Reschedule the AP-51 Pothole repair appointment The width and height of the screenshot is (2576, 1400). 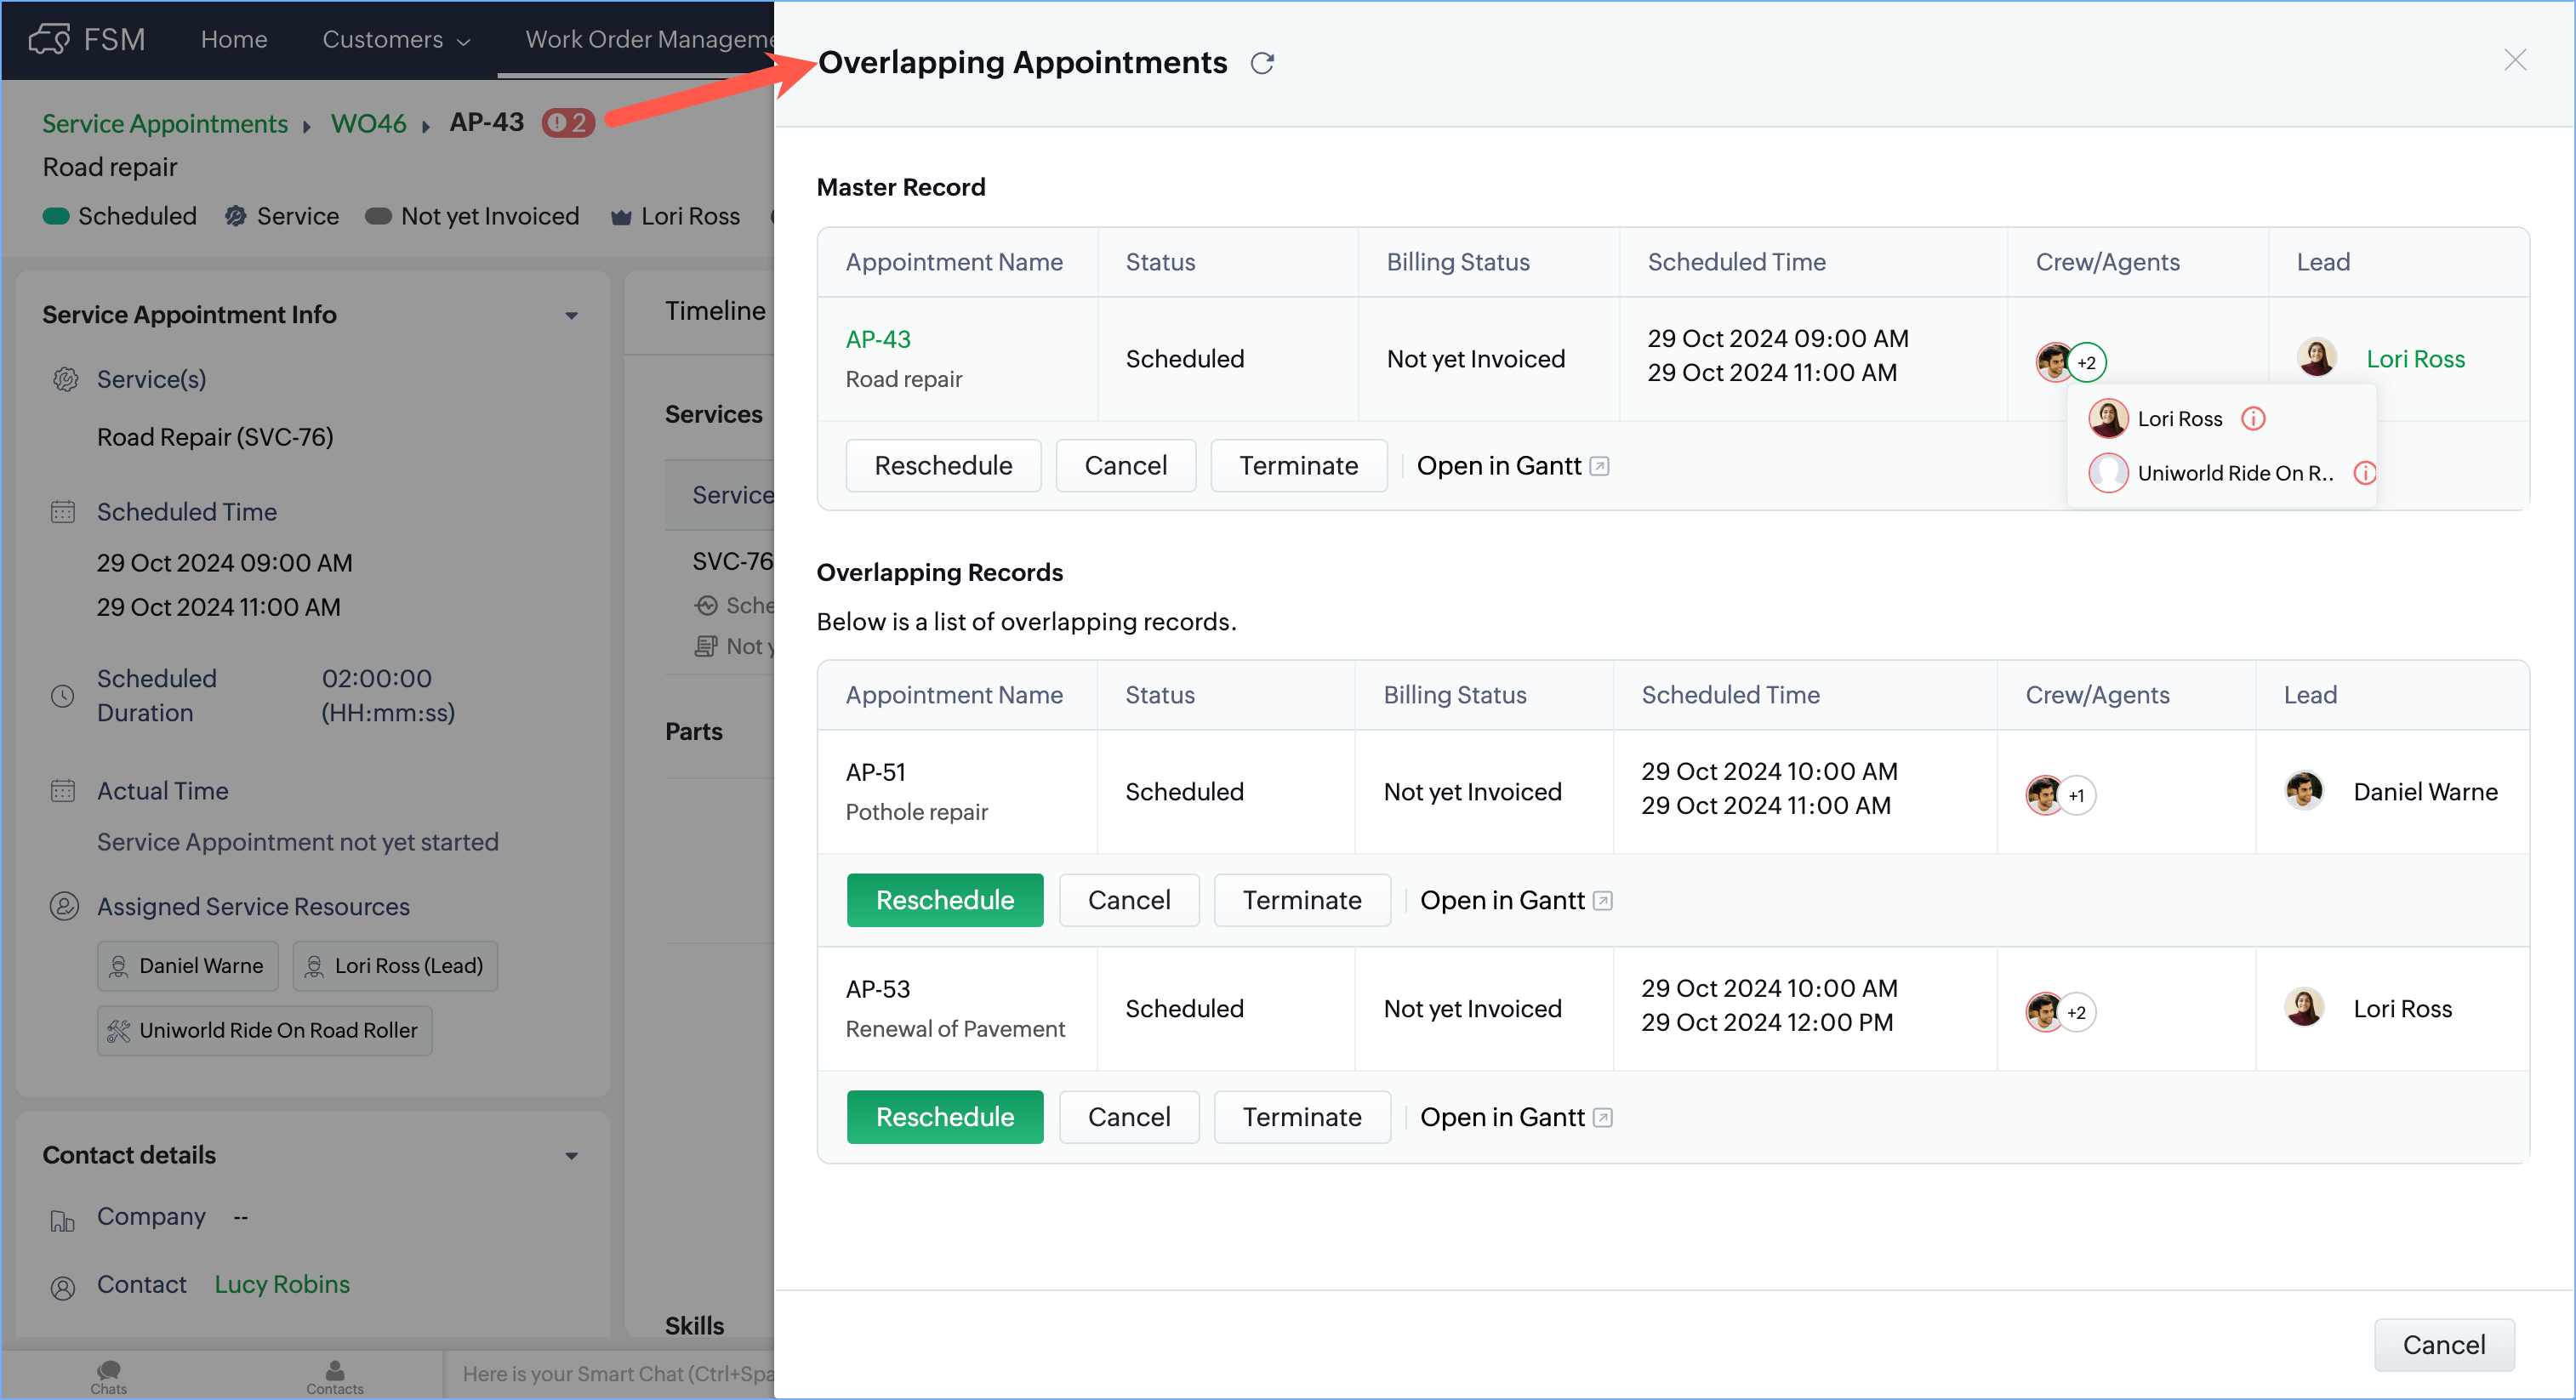tap(944, 900)
